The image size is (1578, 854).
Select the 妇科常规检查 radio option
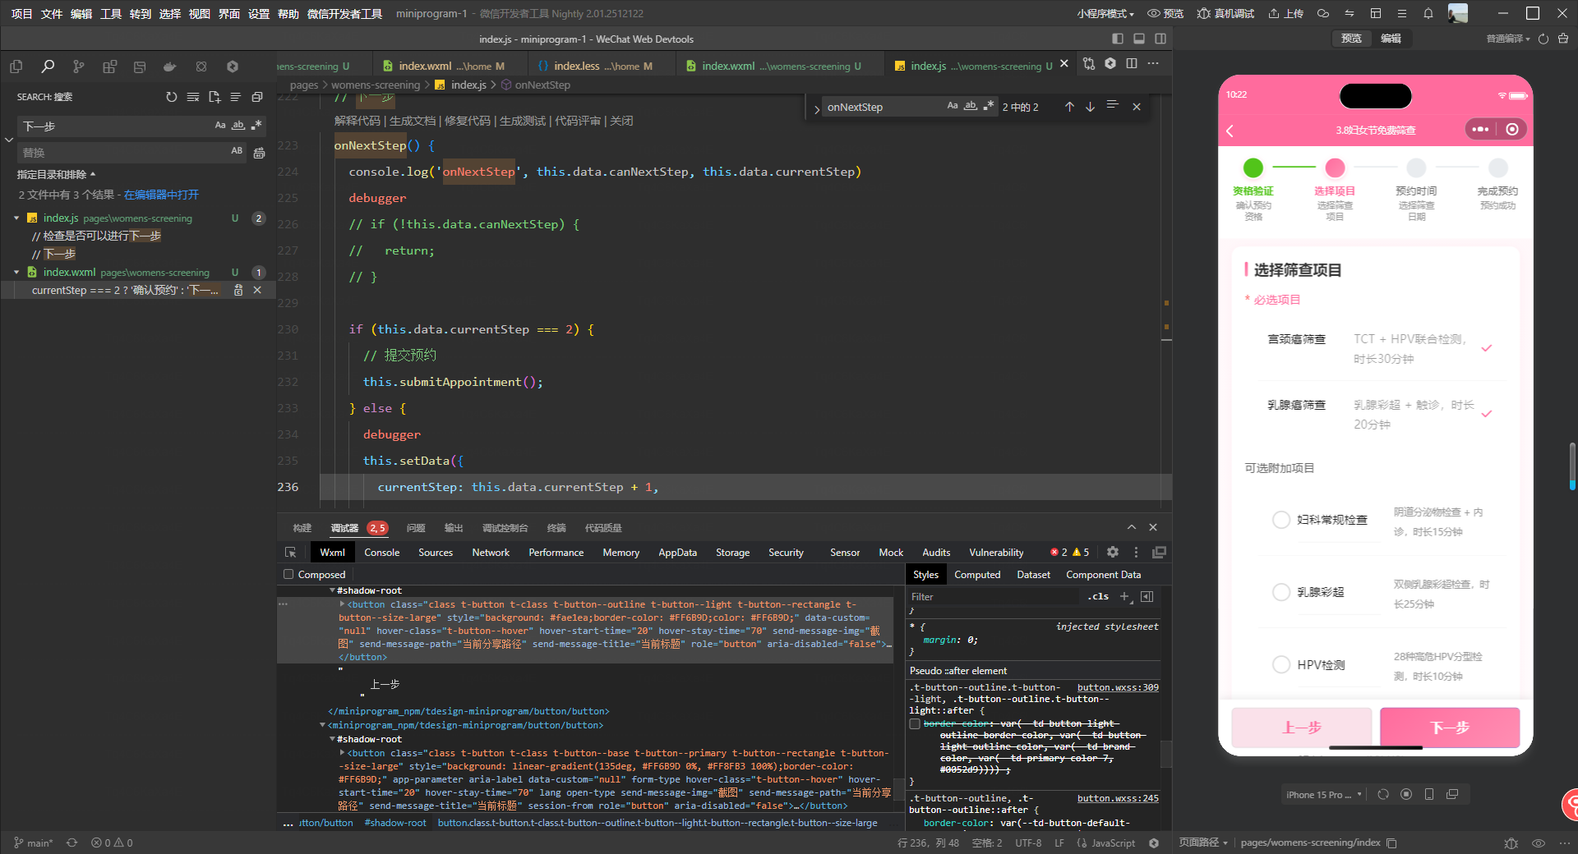1280,520
